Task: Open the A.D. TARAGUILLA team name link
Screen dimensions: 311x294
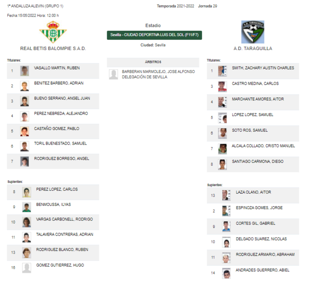Action: 253,49
